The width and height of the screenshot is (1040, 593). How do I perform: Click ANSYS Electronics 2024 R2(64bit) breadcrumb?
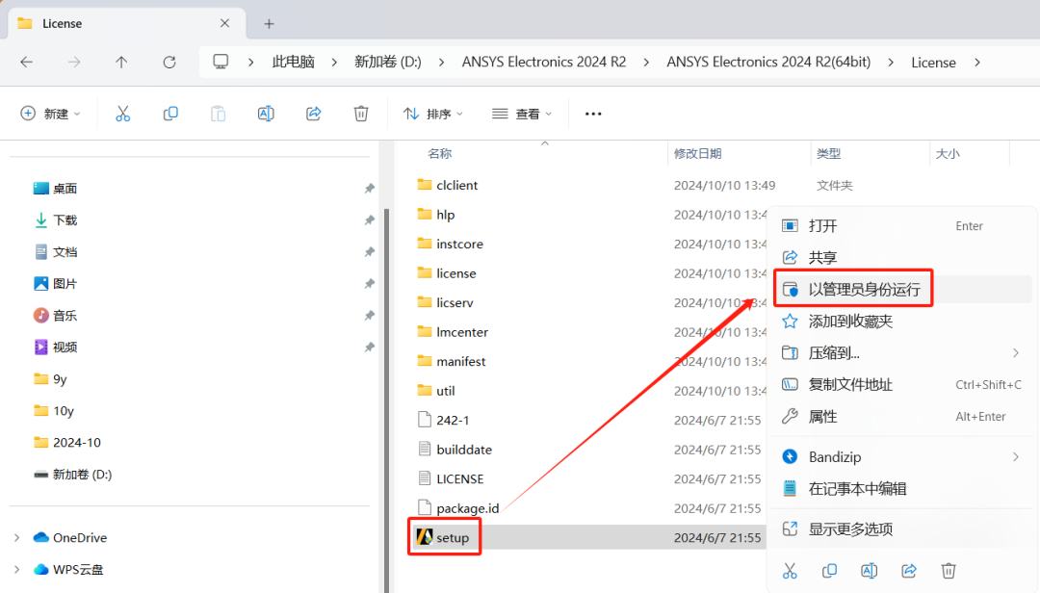[768, 63]
